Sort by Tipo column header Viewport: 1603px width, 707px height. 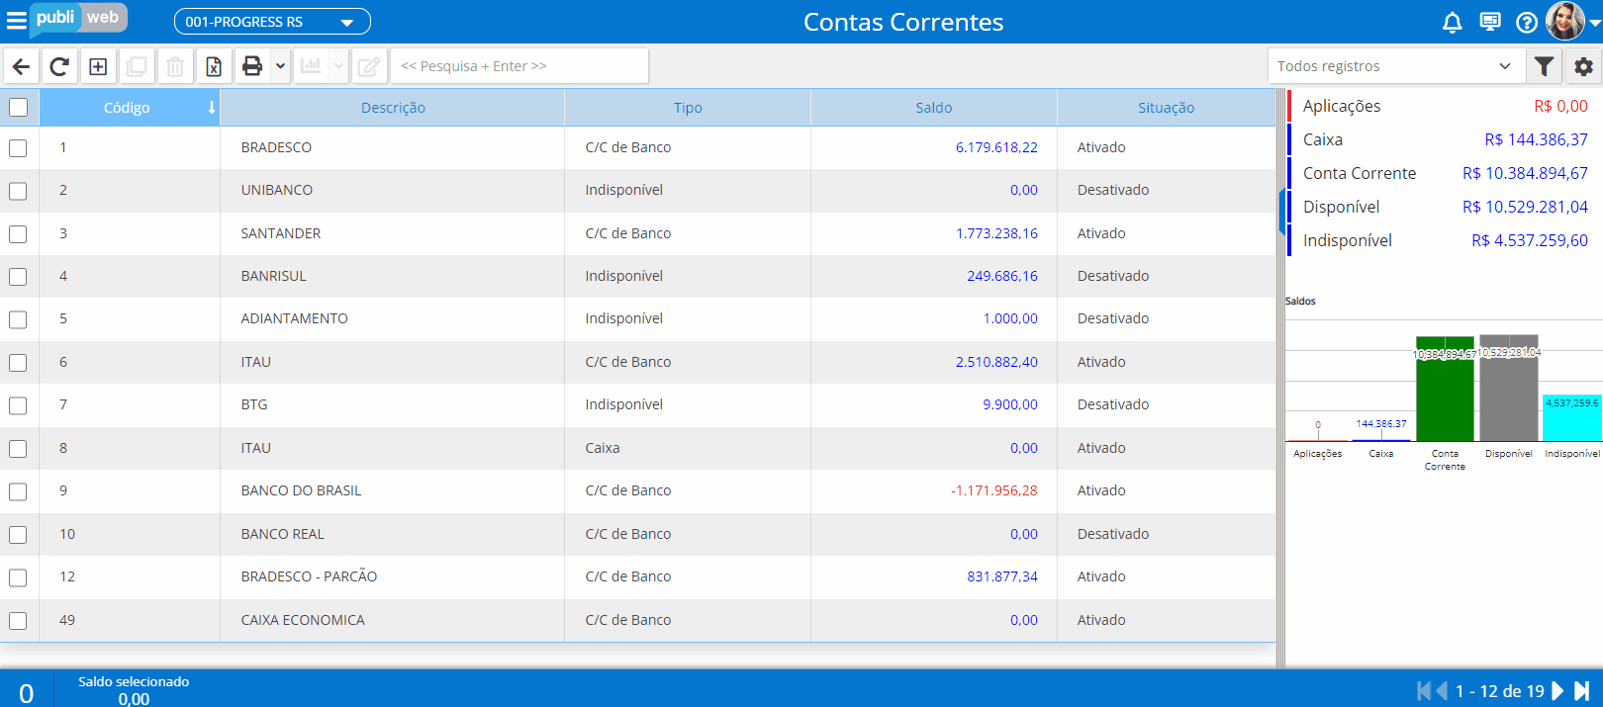click(x=688, y=108)
